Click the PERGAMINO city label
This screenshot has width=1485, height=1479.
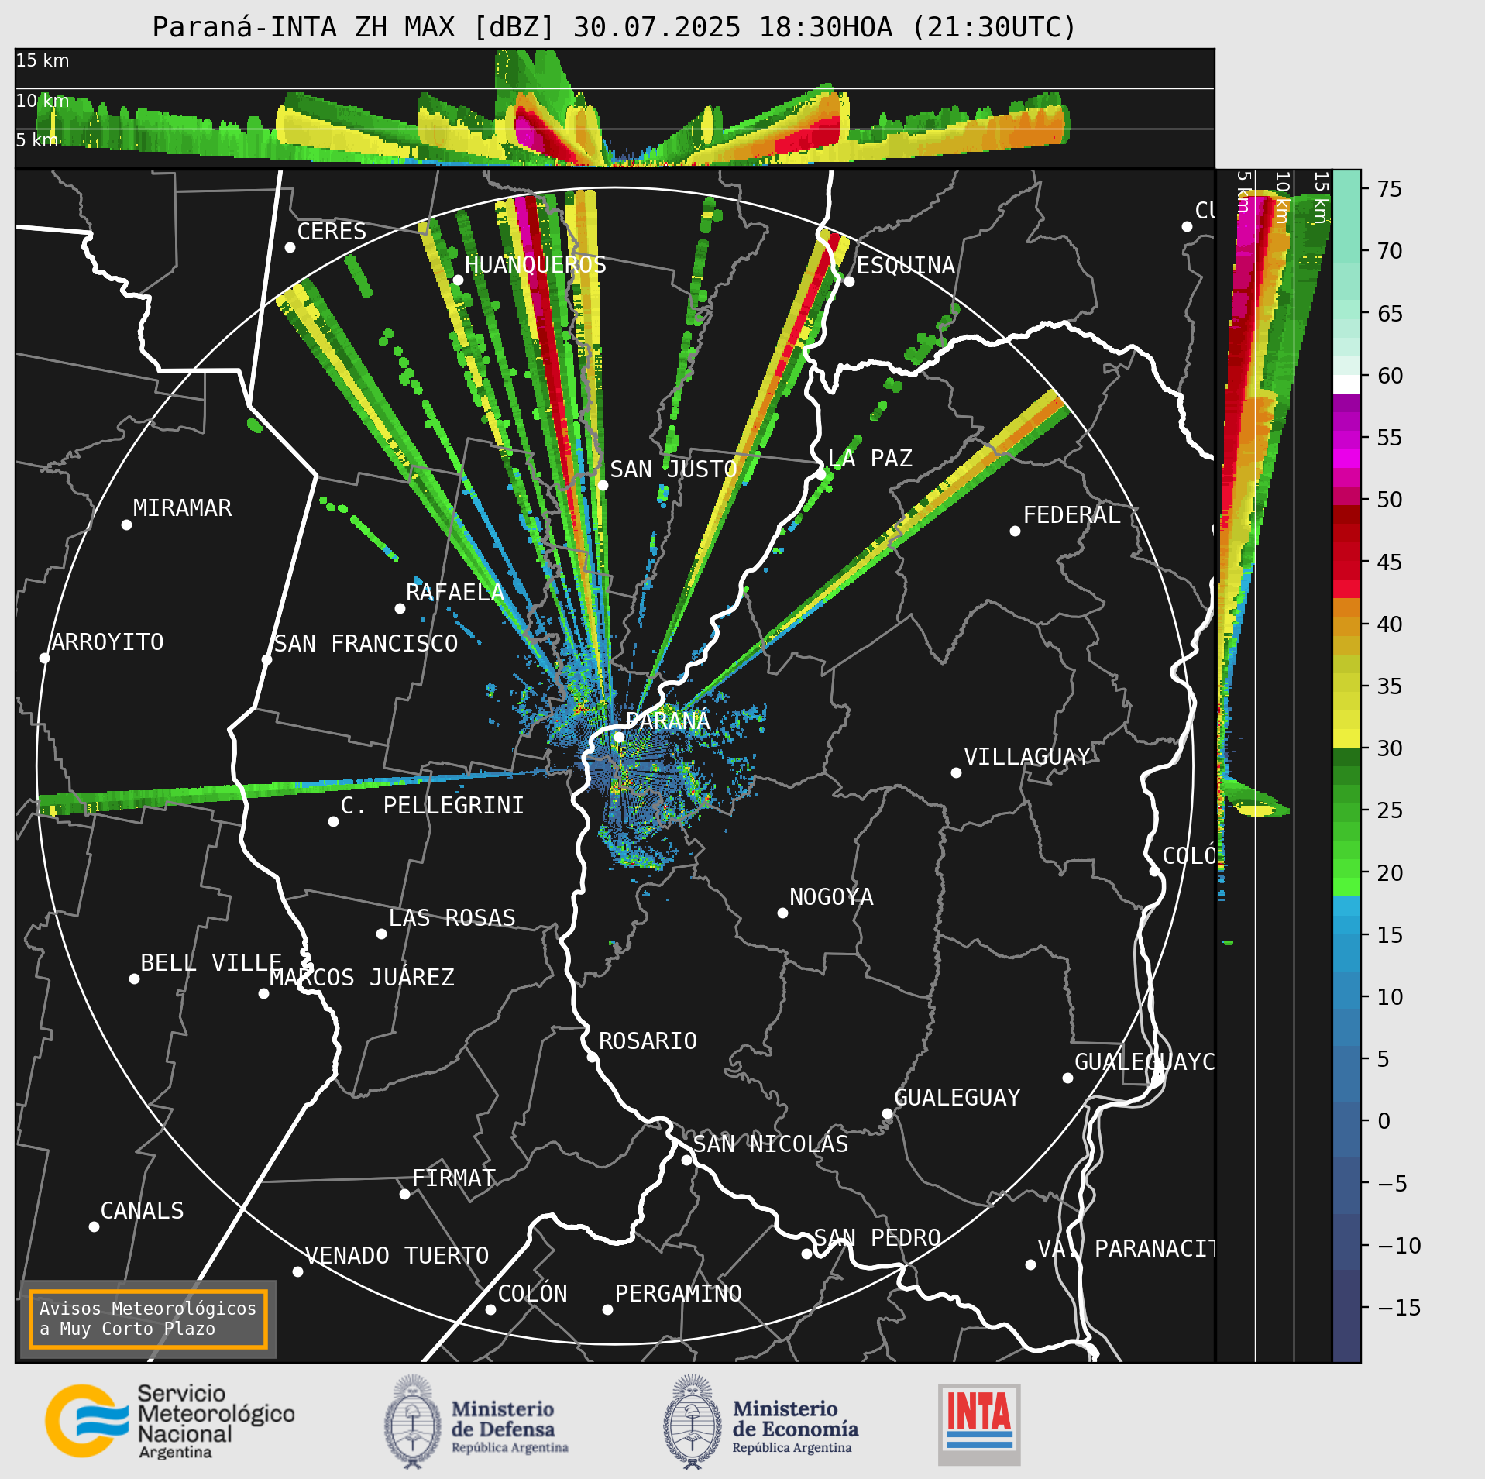coord(679,1294)
